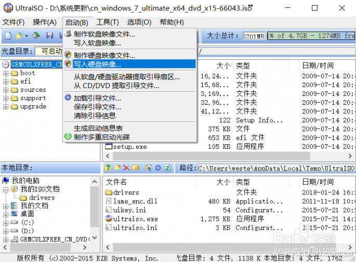Click the 文件名 column header in local list
Screen dimensions: 356x262
coord(150,182)
